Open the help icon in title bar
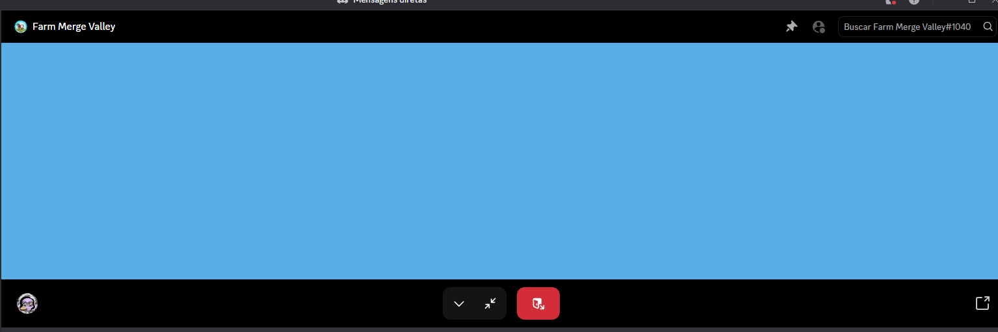The width and height of the screenshot is (998, 332). (914, 2)
